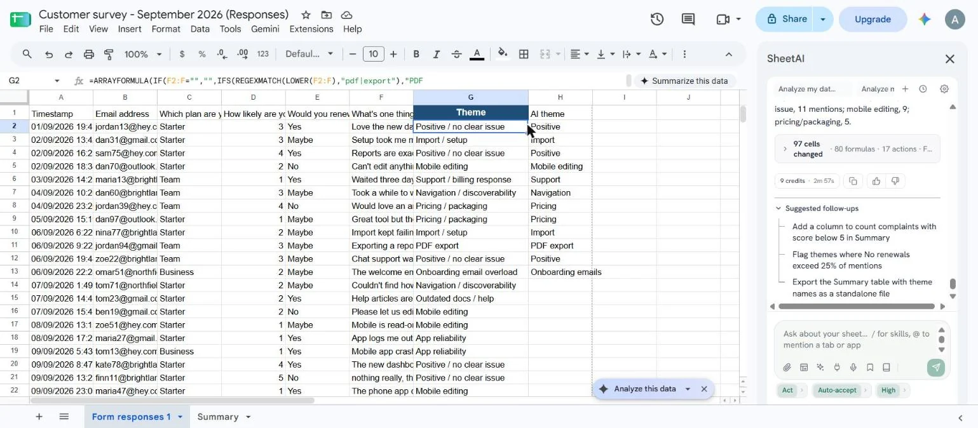The width and height of the screenshot is (978, 428).
Task: Click the Share button
Action: pyautogui.click(x=786, y=19)
